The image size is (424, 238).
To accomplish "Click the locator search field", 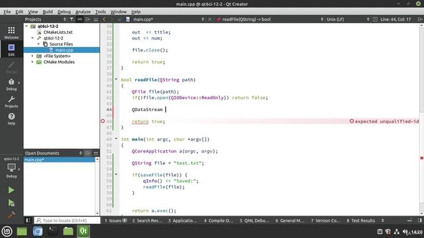I will coord(68,220).
